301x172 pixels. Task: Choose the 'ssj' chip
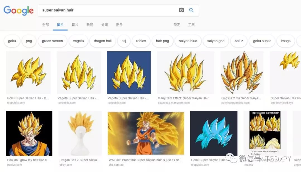[124, 41]
